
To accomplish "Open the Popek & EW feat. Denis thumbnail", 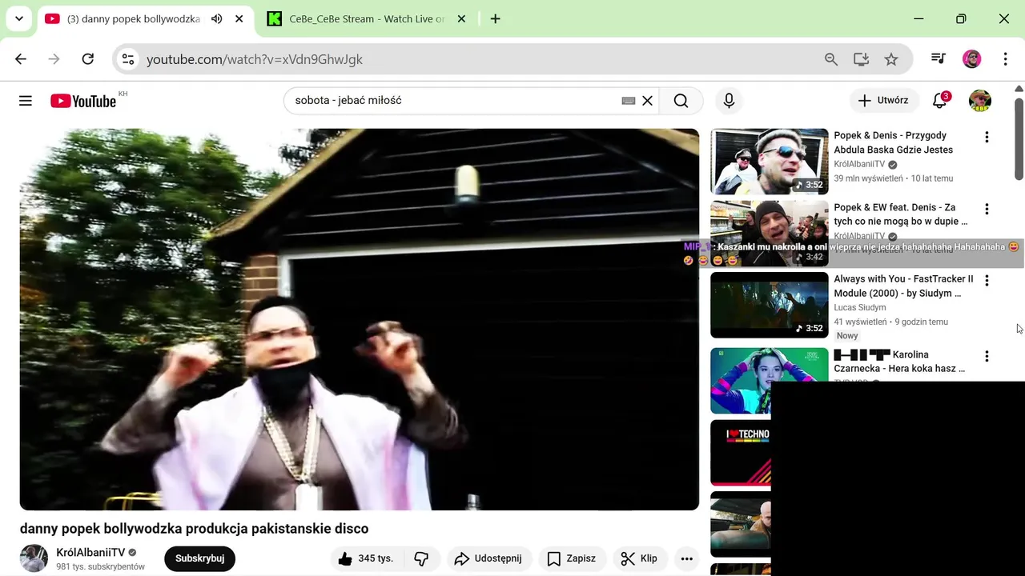I will pyautogui.click(x=770, y=233).
